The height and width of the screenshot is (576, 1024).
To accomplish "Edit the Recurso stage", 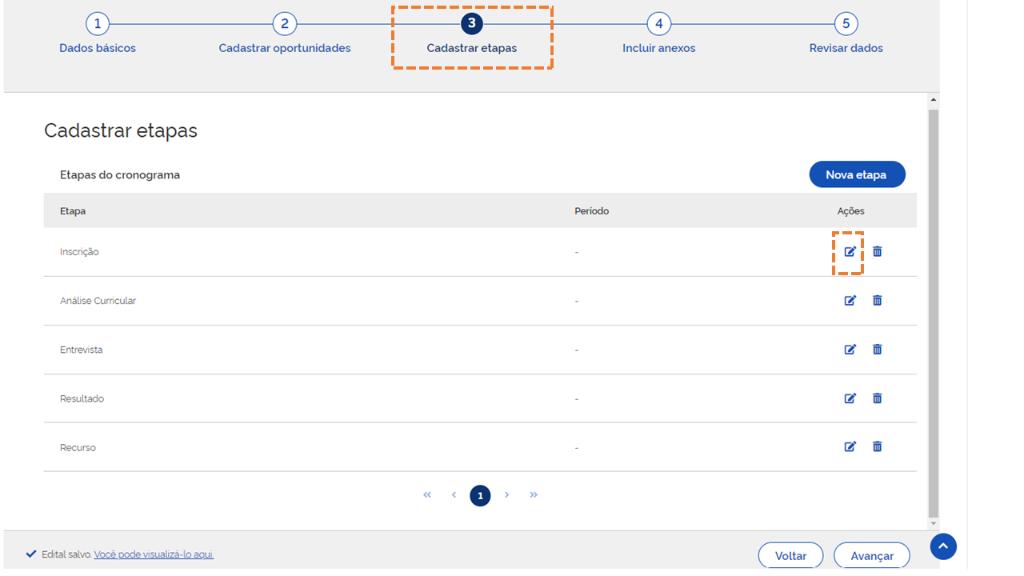I will click(x=850, y=447).
